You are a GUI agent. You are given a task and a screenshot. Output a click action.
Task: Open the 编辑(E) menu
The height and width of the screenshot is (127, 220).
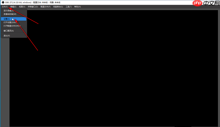pyautogui.click(x=13, y=7)
